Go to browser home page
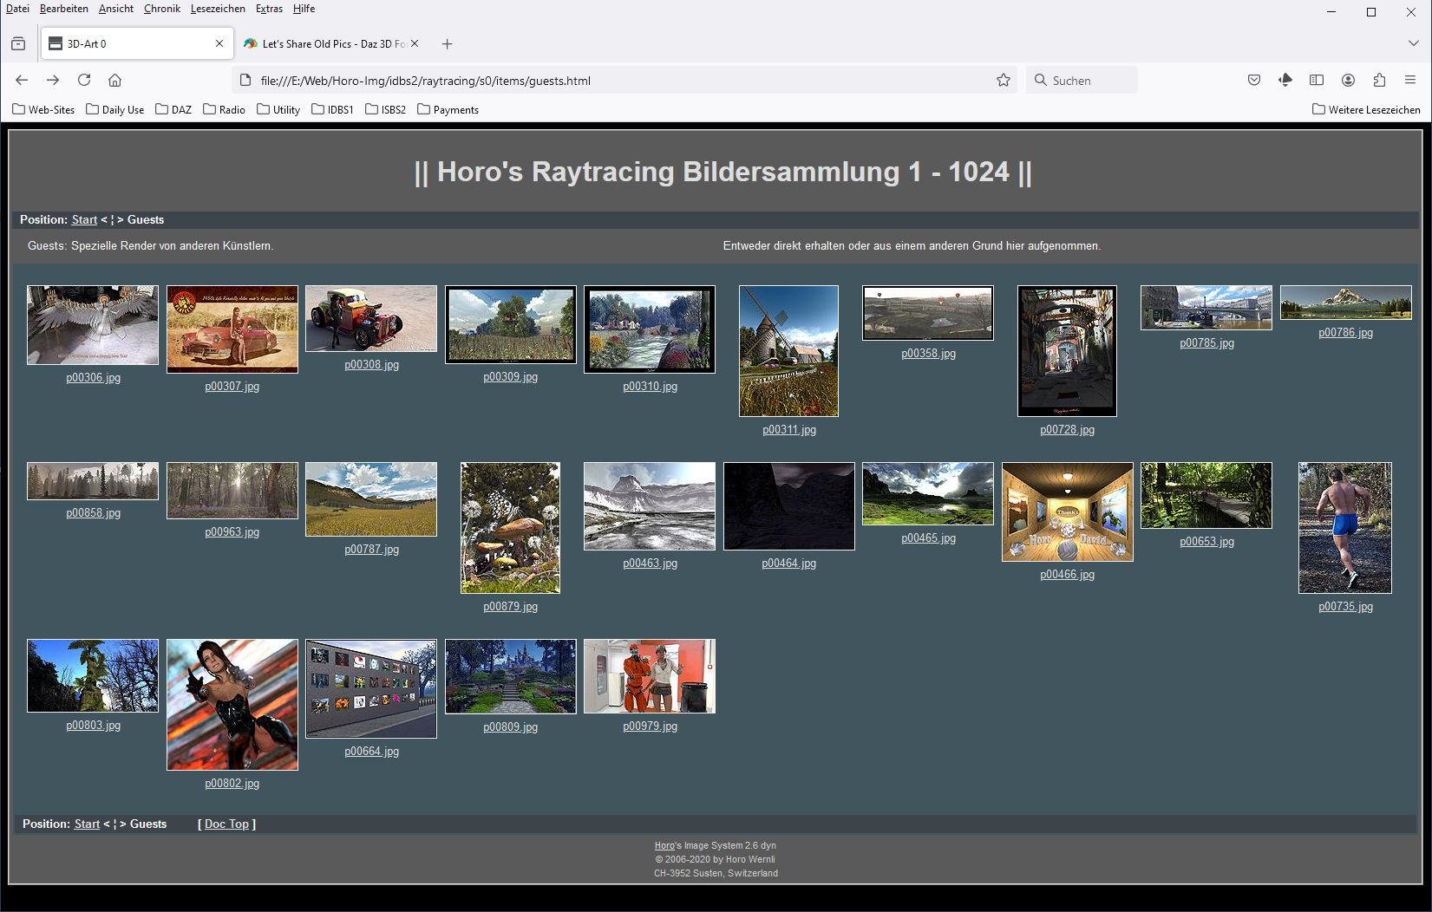This screenshot has width=1432, height=912. [x=114, y=80]
